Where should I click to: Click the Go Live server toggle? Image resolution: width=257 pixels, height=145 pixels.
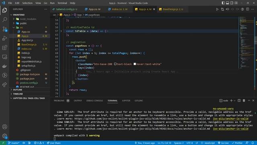click(x=223, y=143)
